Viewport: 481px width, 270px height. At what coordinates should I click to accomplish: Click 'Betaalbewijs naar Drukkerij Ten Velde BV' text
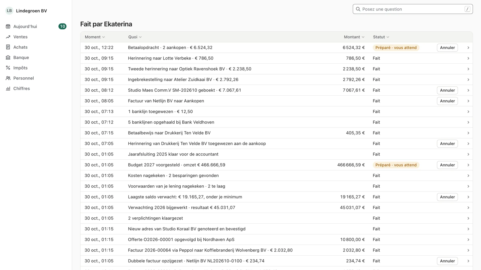pos(169,133)
